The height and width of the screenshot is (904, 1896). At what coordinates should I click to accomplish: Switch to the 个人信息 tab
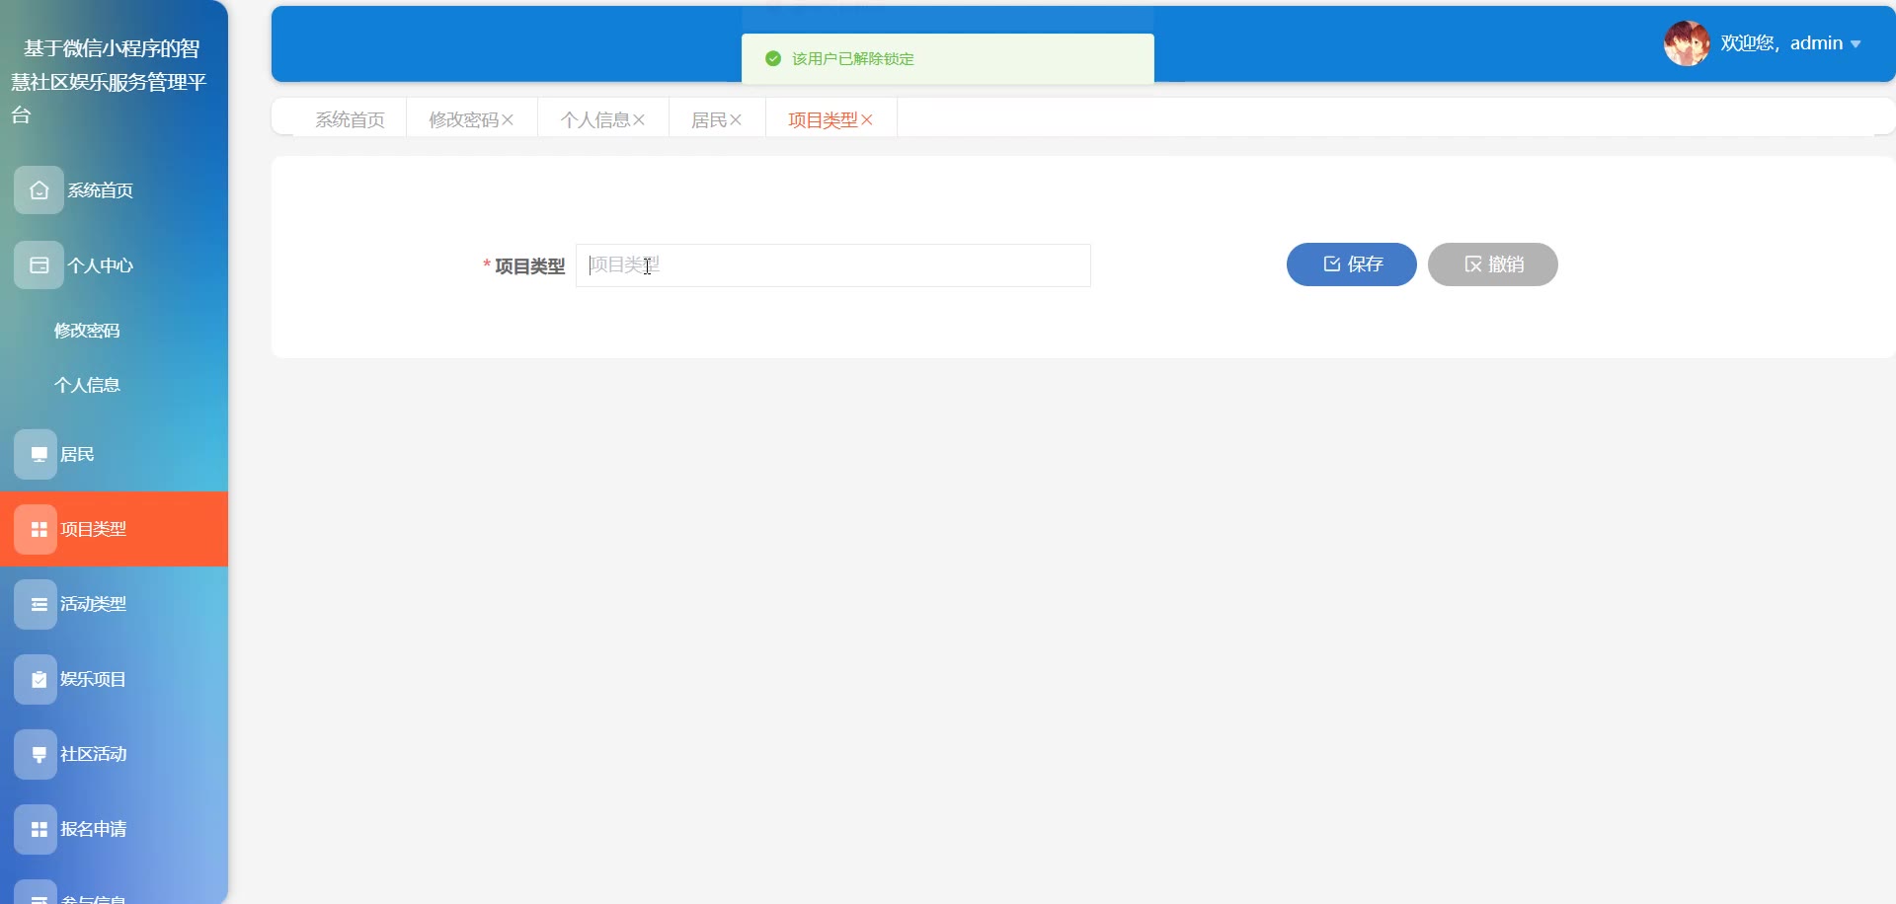595,119
